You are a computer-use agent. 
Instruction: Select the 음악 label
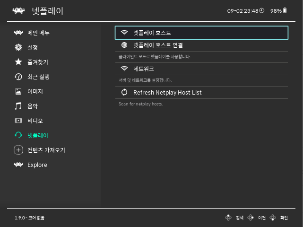coord(33,106)
